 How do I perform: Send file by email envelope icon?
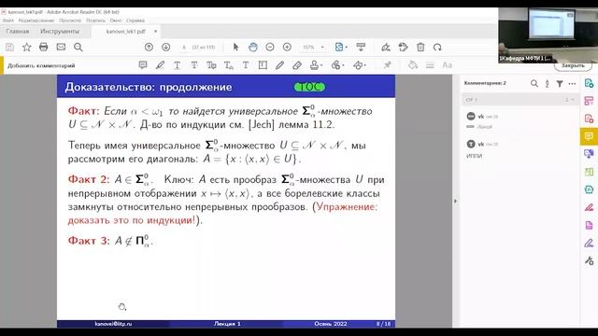[61, 48]
